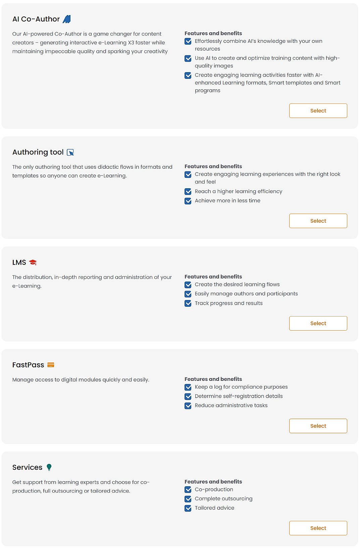Select the LMS product
Screen dimensions: 359x548
coord(318,323)
